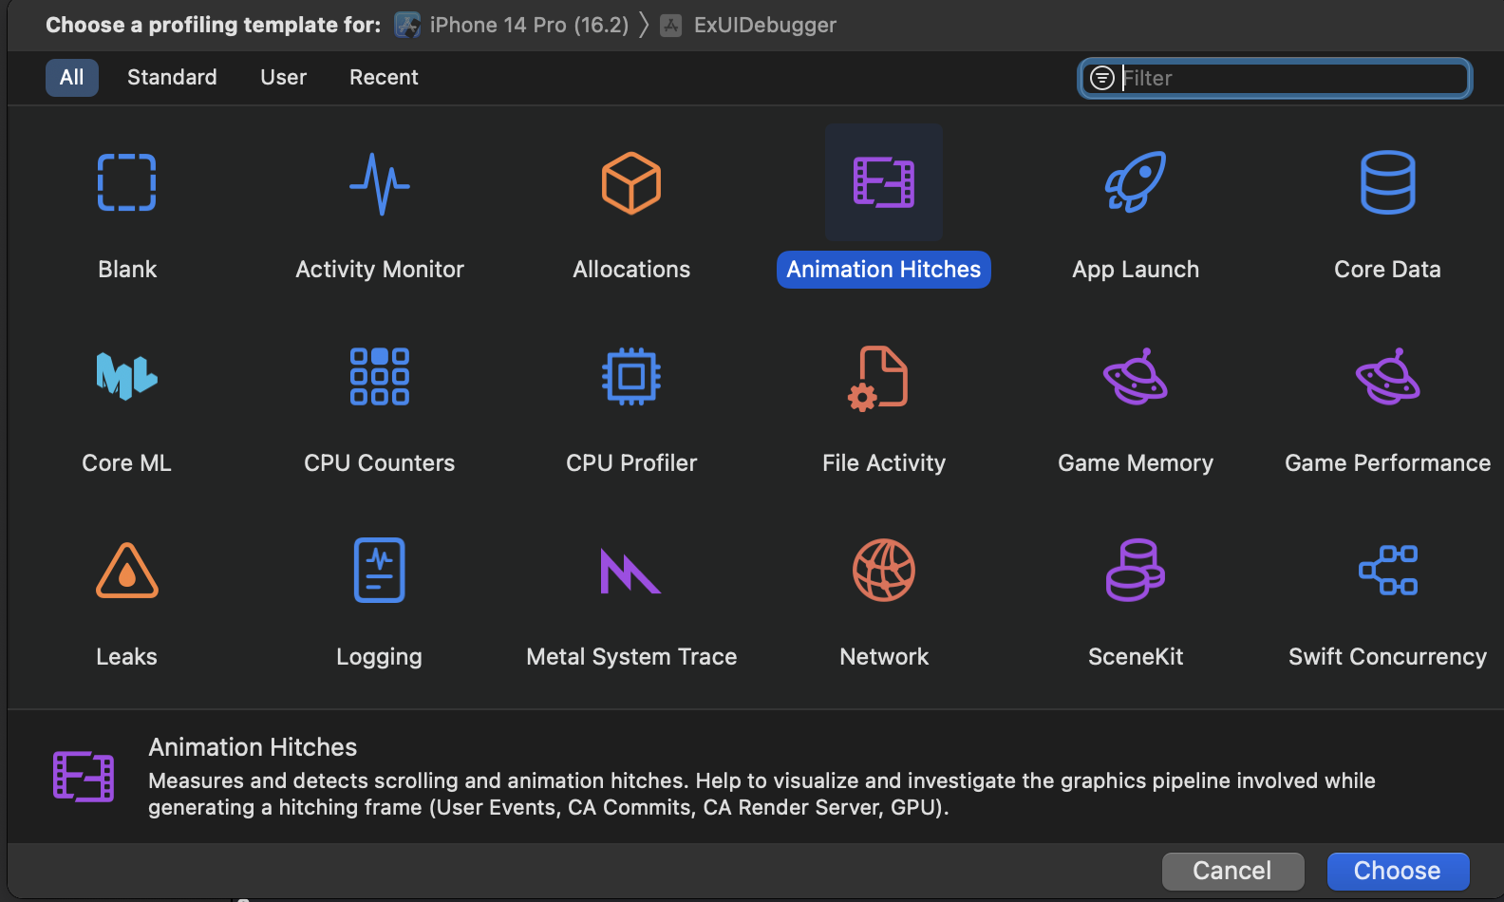Click the Leaks label
Image resolution: width=1504 pixels, height=902 pixels.
127,657
